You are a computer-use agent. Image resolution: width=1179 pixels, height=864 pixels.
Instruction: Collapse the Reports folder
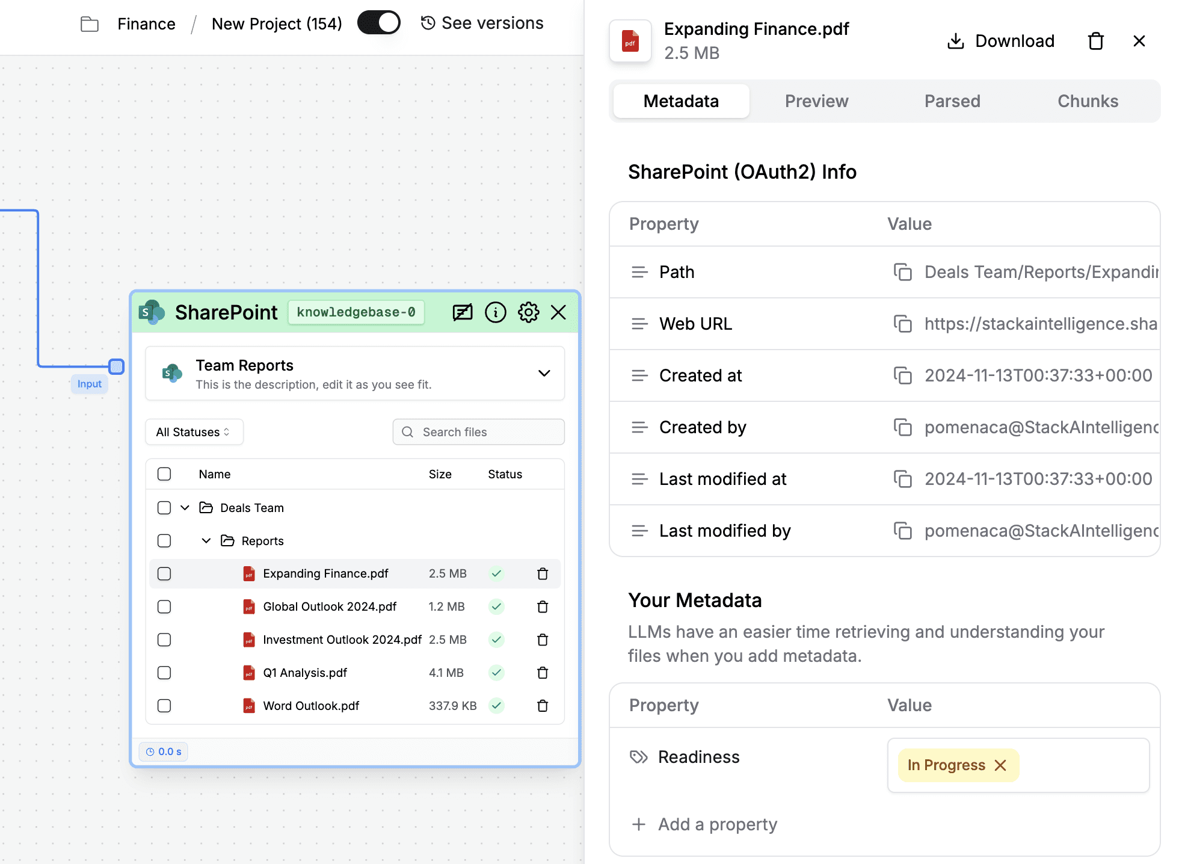click(x=206, y=541)
